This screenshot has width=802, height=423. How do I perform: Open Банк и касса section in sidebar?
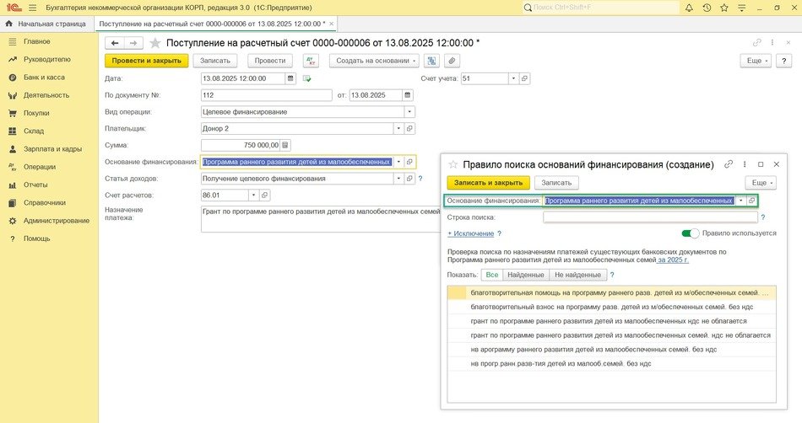44,78
